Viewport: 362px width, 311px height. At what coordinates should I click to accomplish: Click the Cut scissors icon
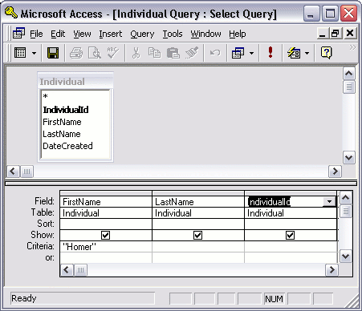coord(136,53)
